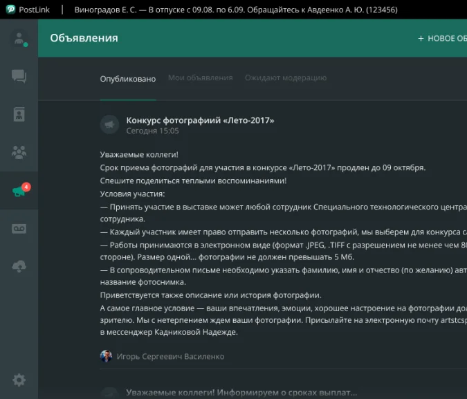The height and width of the screenshot is (399, 467).
Task: Click megaphone icon of second announcement
Action: coord(109,392)
